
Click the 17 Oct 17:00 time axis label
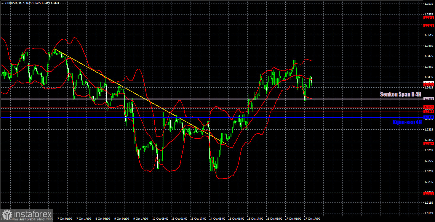(312, 219)
